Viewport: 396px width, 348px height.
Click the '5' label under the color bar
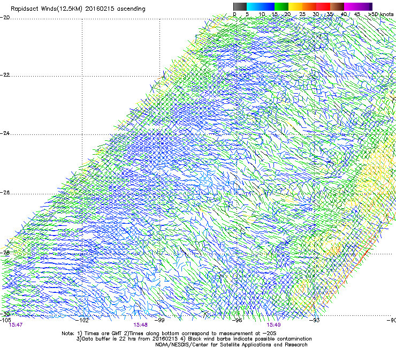tap(247, 14)
